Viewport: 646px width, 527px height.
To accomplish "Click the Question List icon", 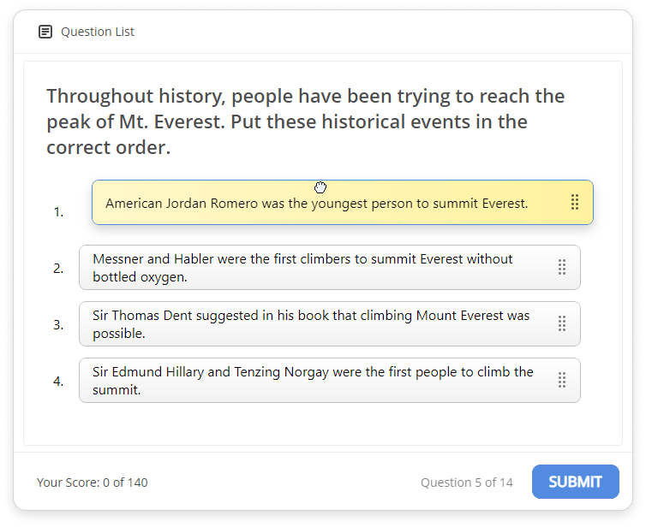I will (45, 32).
